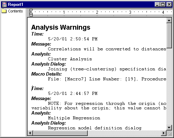Click the horizontal scrollbar right arrow
The image size is (174, 138).
coord(164,133)
